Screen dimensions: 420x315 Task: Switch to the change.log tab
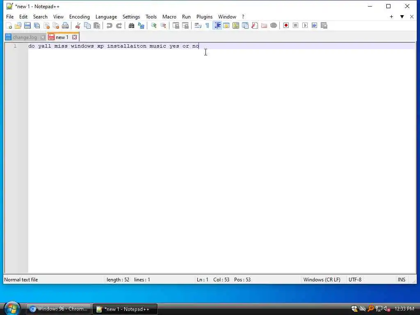pos(25,37)
